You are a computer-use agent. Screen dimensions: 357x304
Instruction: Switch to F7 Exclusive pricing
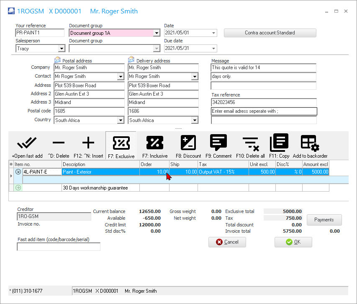(121, 143)
